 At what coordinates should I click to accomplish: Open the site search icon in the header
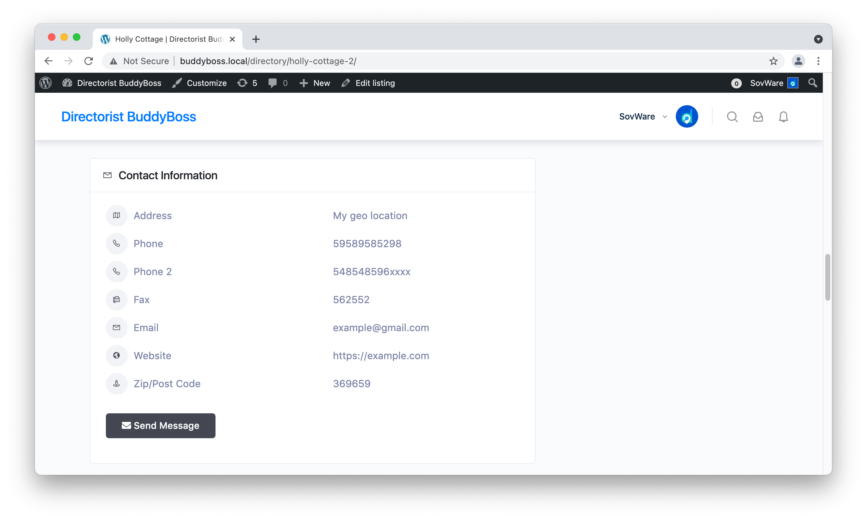732,116
